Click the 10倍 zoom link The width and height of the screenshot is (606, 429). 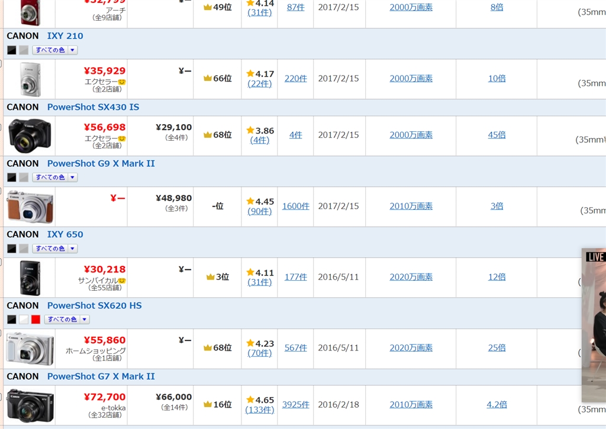click(x=497, y=79)
